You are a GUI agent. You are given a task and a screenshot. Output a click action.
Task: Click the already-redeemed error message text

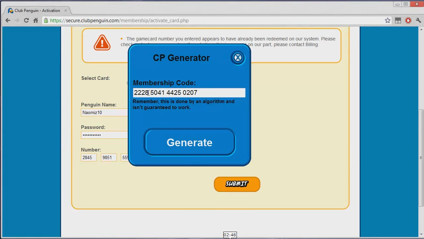pos(228,41)
